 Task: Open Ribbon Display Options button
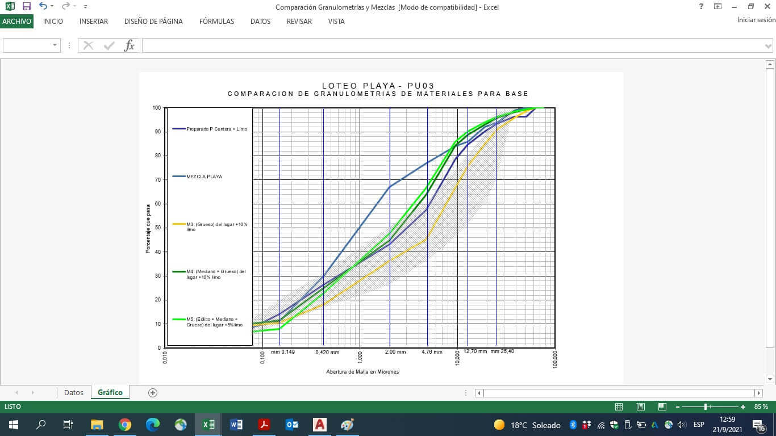point(718,6)
